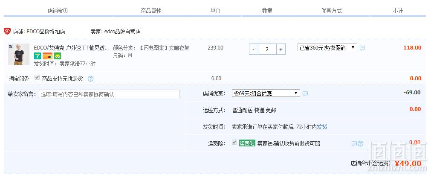This screenshot has width=431, height=175.
Task: Click the 小计 column header
Action: (x=398, y=11)
